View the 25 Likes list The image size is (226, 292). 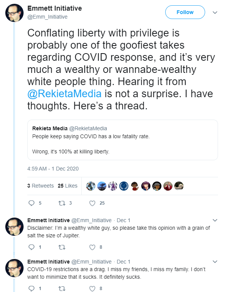(x=68, y=186)
